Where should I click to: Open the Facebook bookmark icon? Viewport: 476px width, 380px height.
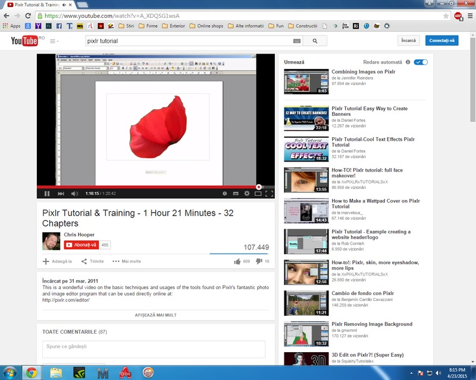pyautogui.click(x=59, y=26)
